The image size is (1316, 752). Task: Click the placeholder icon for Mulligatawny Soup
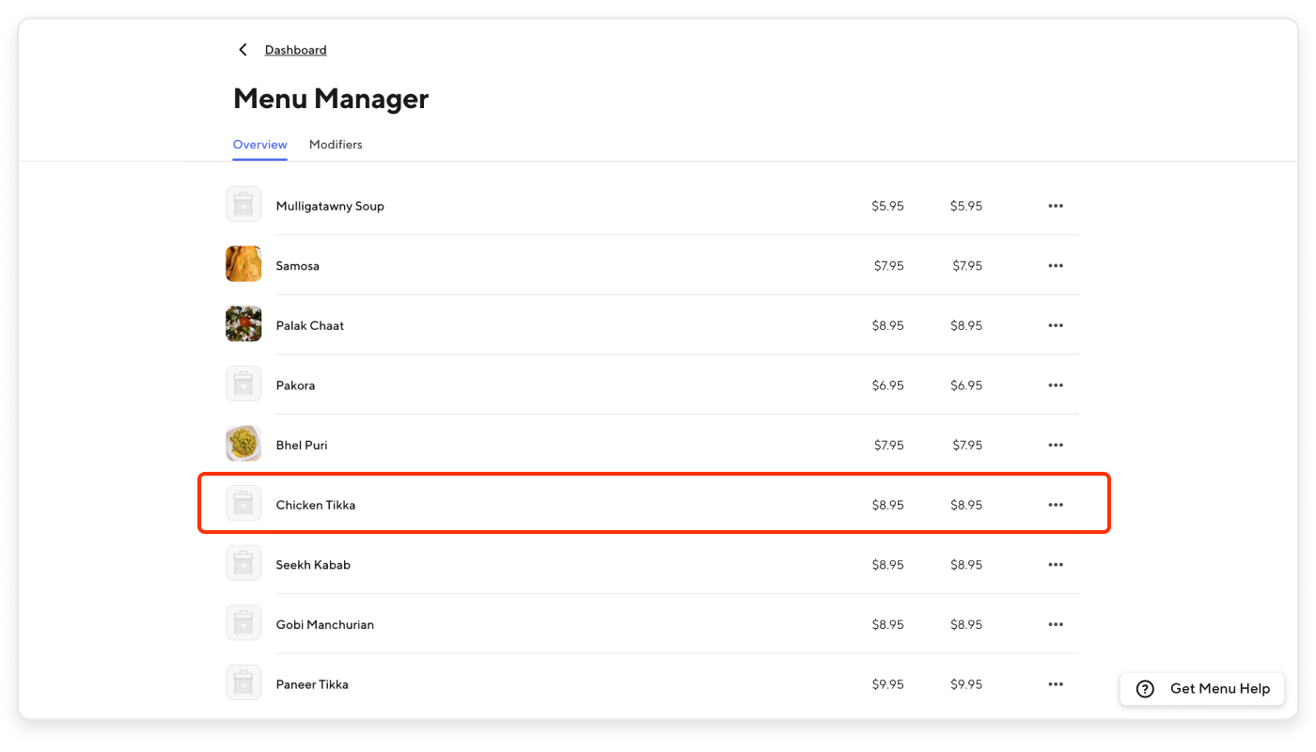coord(243,203)
